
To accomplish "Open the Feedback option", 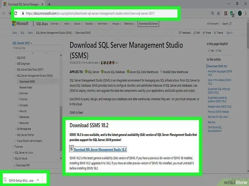I will click(185, 33).
